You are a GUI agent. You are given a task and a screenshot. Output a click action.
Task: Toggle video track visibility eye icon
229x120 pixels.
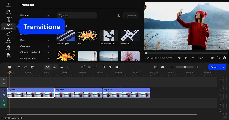pos(4,90)
